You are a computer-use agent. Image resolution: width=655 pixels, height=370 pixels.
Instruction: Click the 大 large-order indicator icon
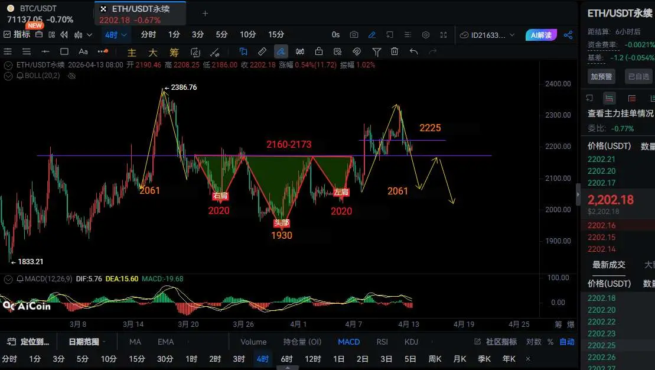[x=153, y=52]
